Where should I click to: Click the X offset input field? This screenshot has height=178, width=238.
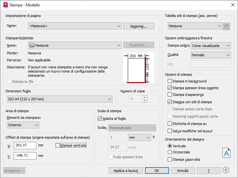click(25, 146)
